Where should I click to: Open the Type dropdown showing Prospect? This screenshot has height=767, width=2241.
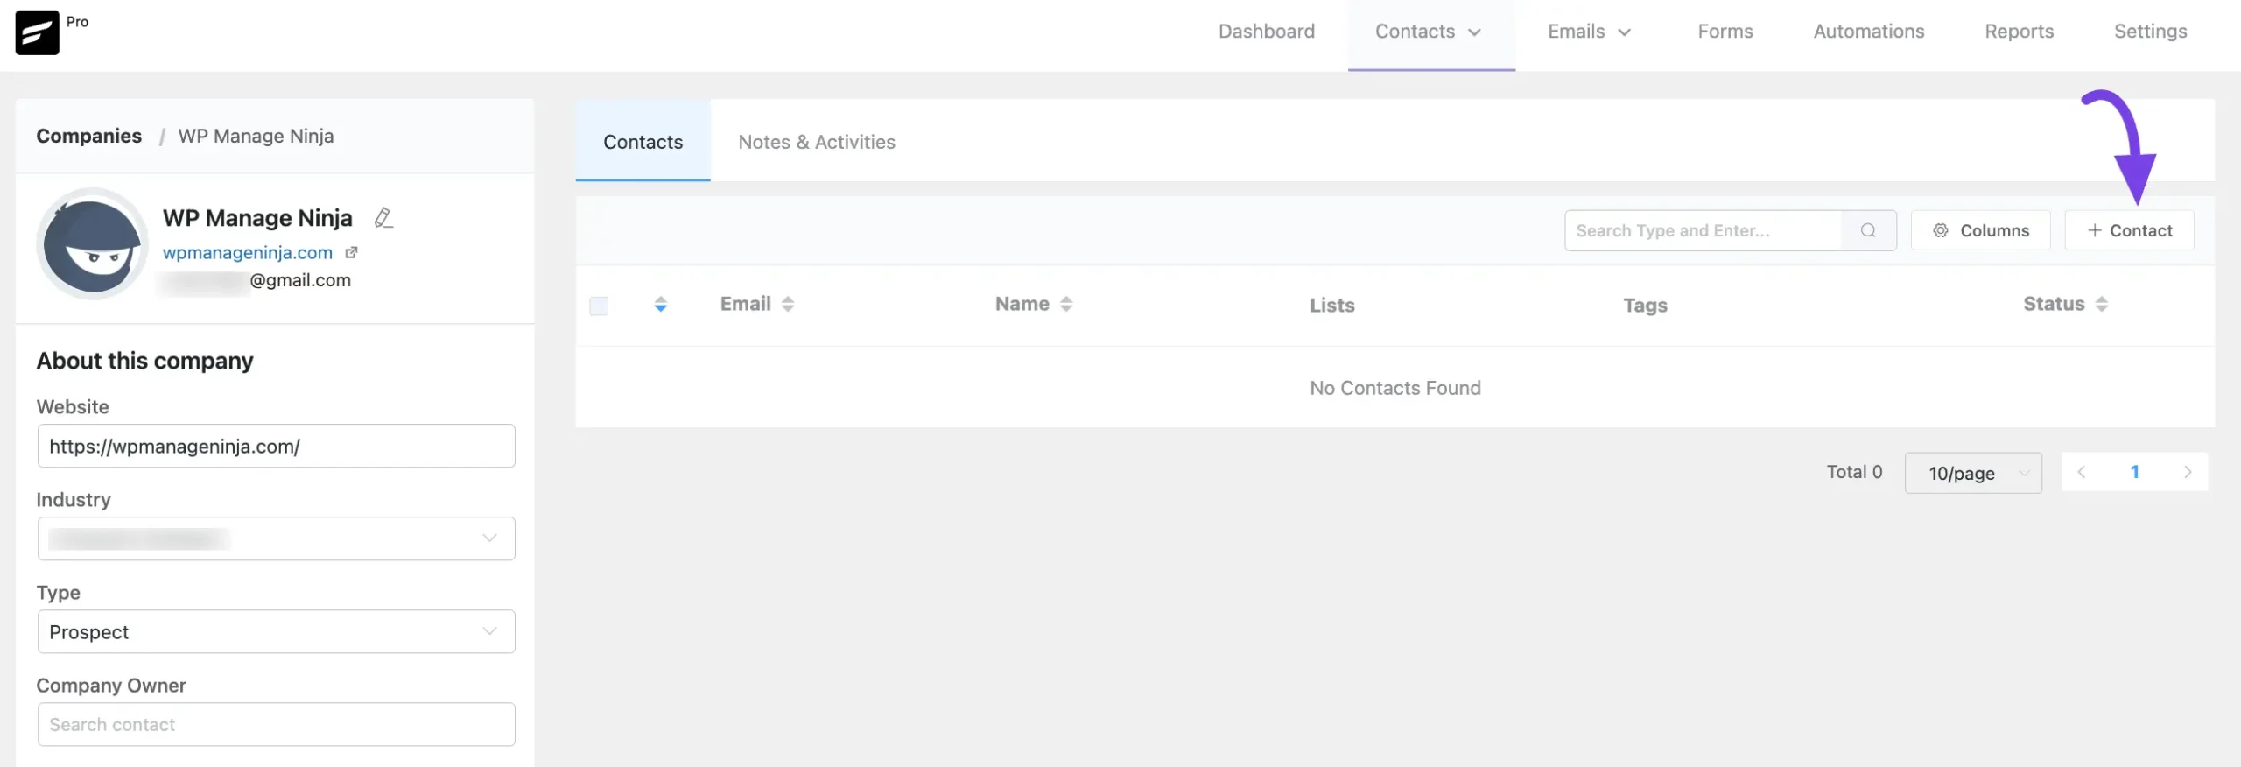click(276, 631)
